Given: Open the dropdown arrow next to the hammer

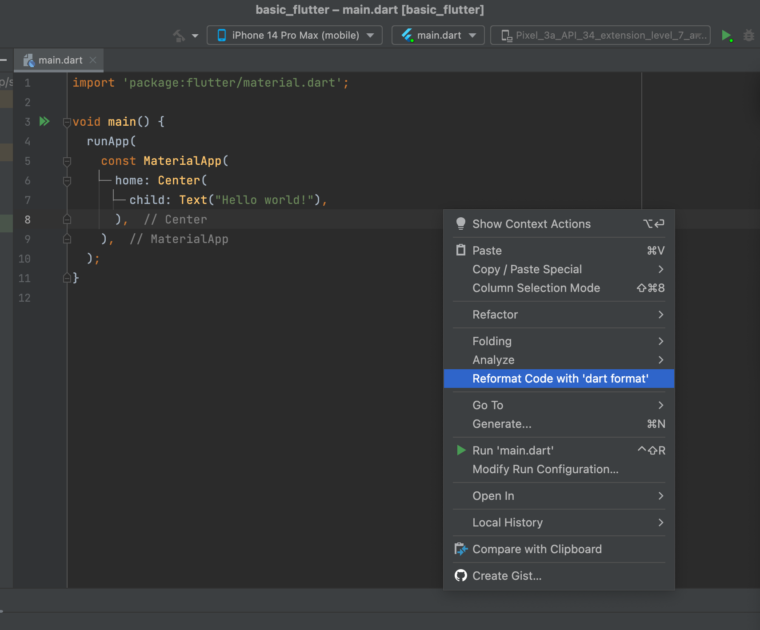Looking at the screenshot, I should (x=195, y=36).
